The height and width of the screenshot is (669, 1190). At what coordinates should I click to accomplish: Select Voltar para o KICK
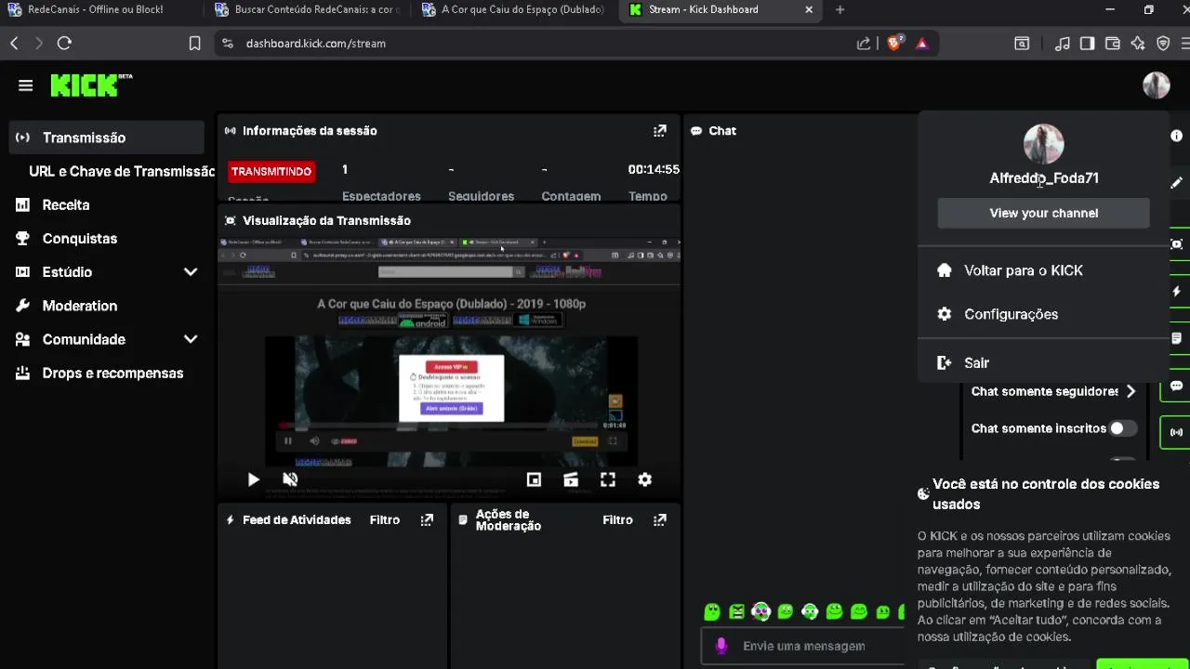click(x=1024, y=270)
